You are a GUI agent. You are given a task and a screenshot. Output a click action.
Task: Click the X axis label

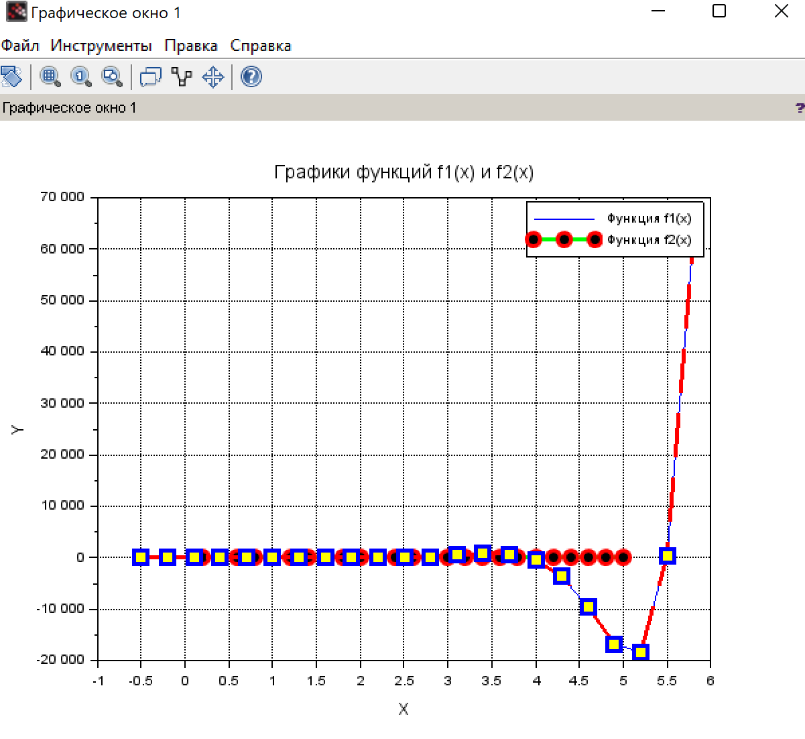coord(404,709)
